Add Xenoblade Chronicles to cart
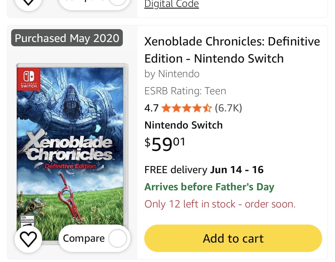Screen dimensions: 335x262 point(233,238)
